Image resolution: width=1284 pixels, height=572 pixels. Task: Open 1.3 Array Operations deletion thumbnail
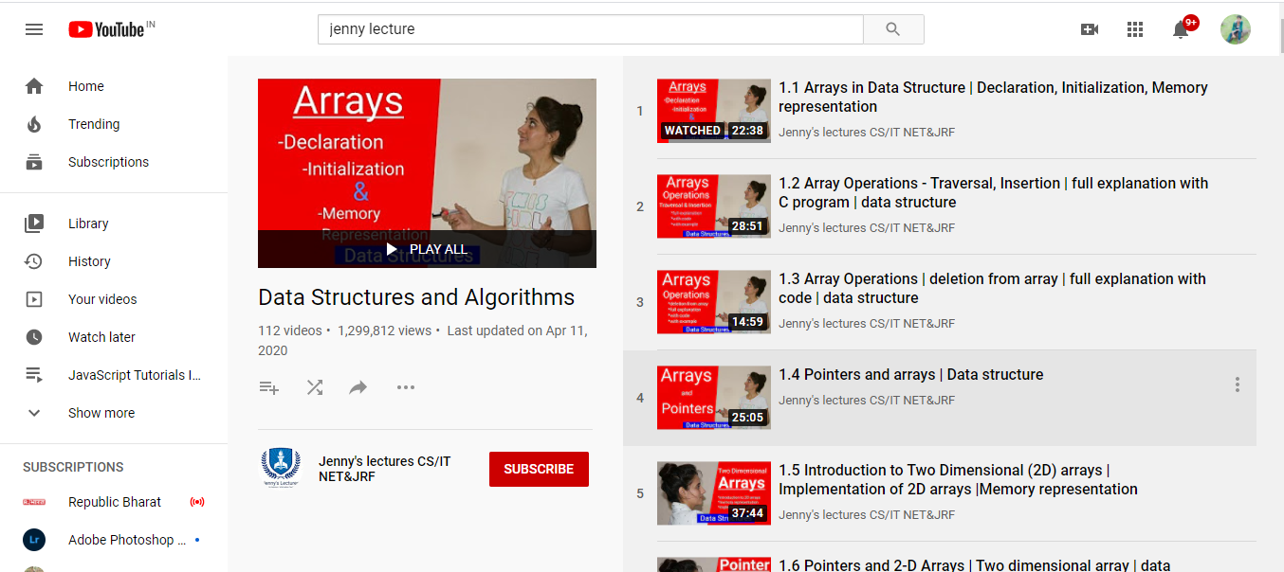714,302
